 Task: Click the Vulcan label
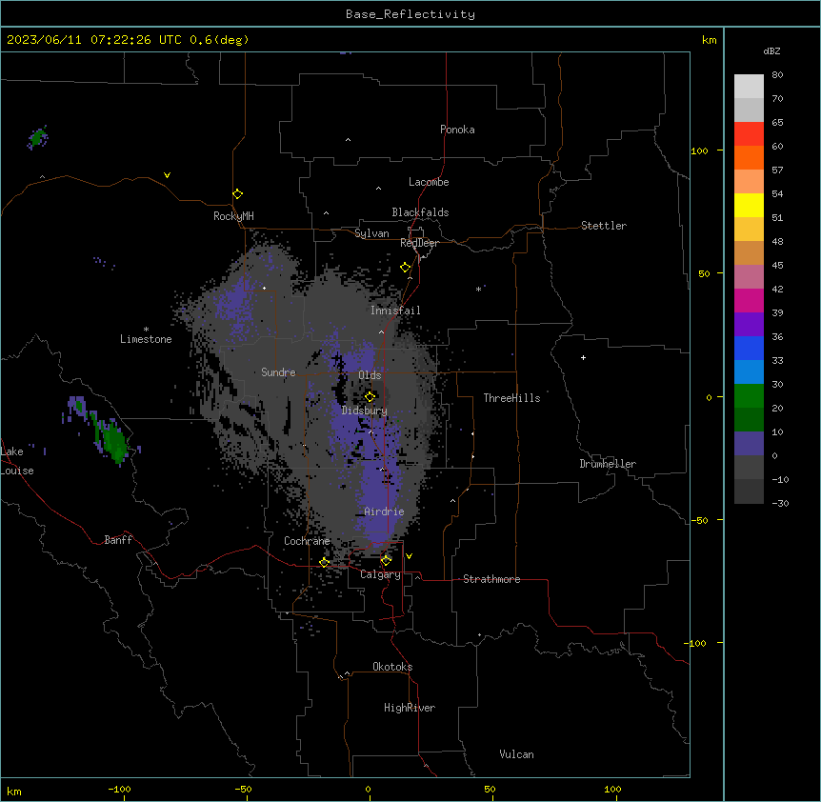pyautogui.click(x=517, y=754)
